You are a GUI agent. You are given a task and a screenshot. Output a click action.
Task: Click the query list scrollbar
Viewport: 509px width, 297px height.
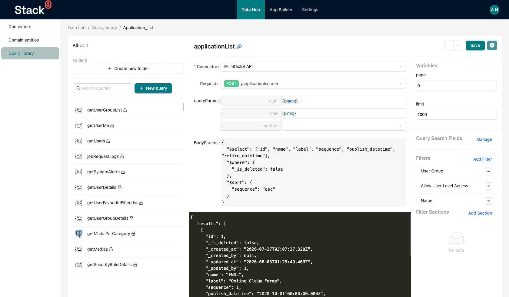coord(183,107)
